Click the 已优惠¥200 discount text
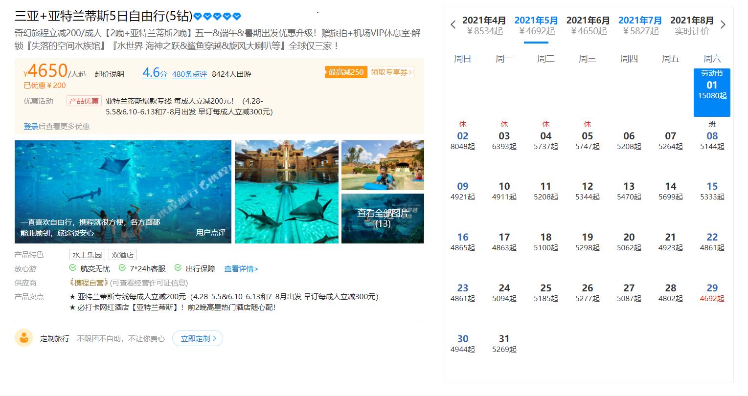Viewport: 748px width, 396px height. click(45, 86)
